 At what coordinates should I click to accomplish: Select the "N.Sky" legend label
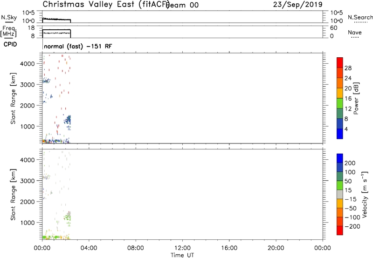9,17
